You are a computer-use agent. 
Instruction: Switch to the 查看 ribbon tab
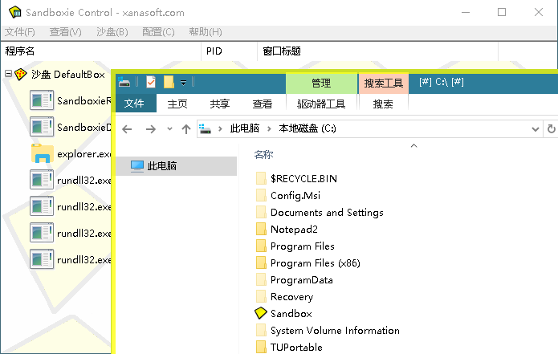(262, 104)
